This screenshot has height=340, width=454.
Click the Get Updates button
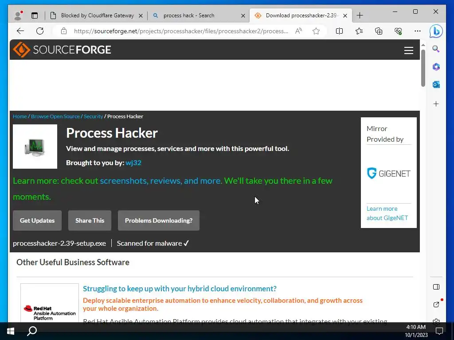coord(37,220)
